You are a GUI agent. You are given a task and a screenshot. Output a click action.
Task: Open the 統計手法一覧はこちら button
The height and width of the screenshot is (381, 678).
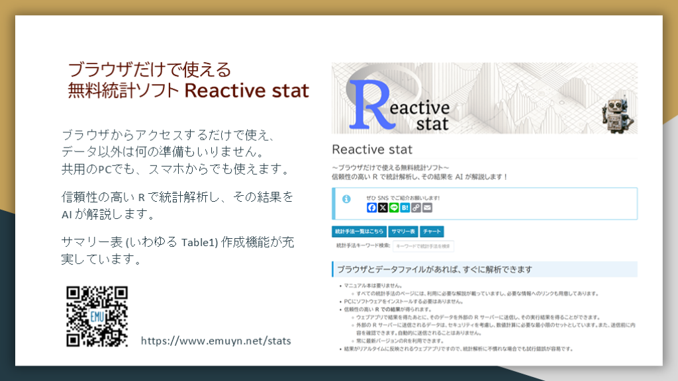click(x=358, y=232)
